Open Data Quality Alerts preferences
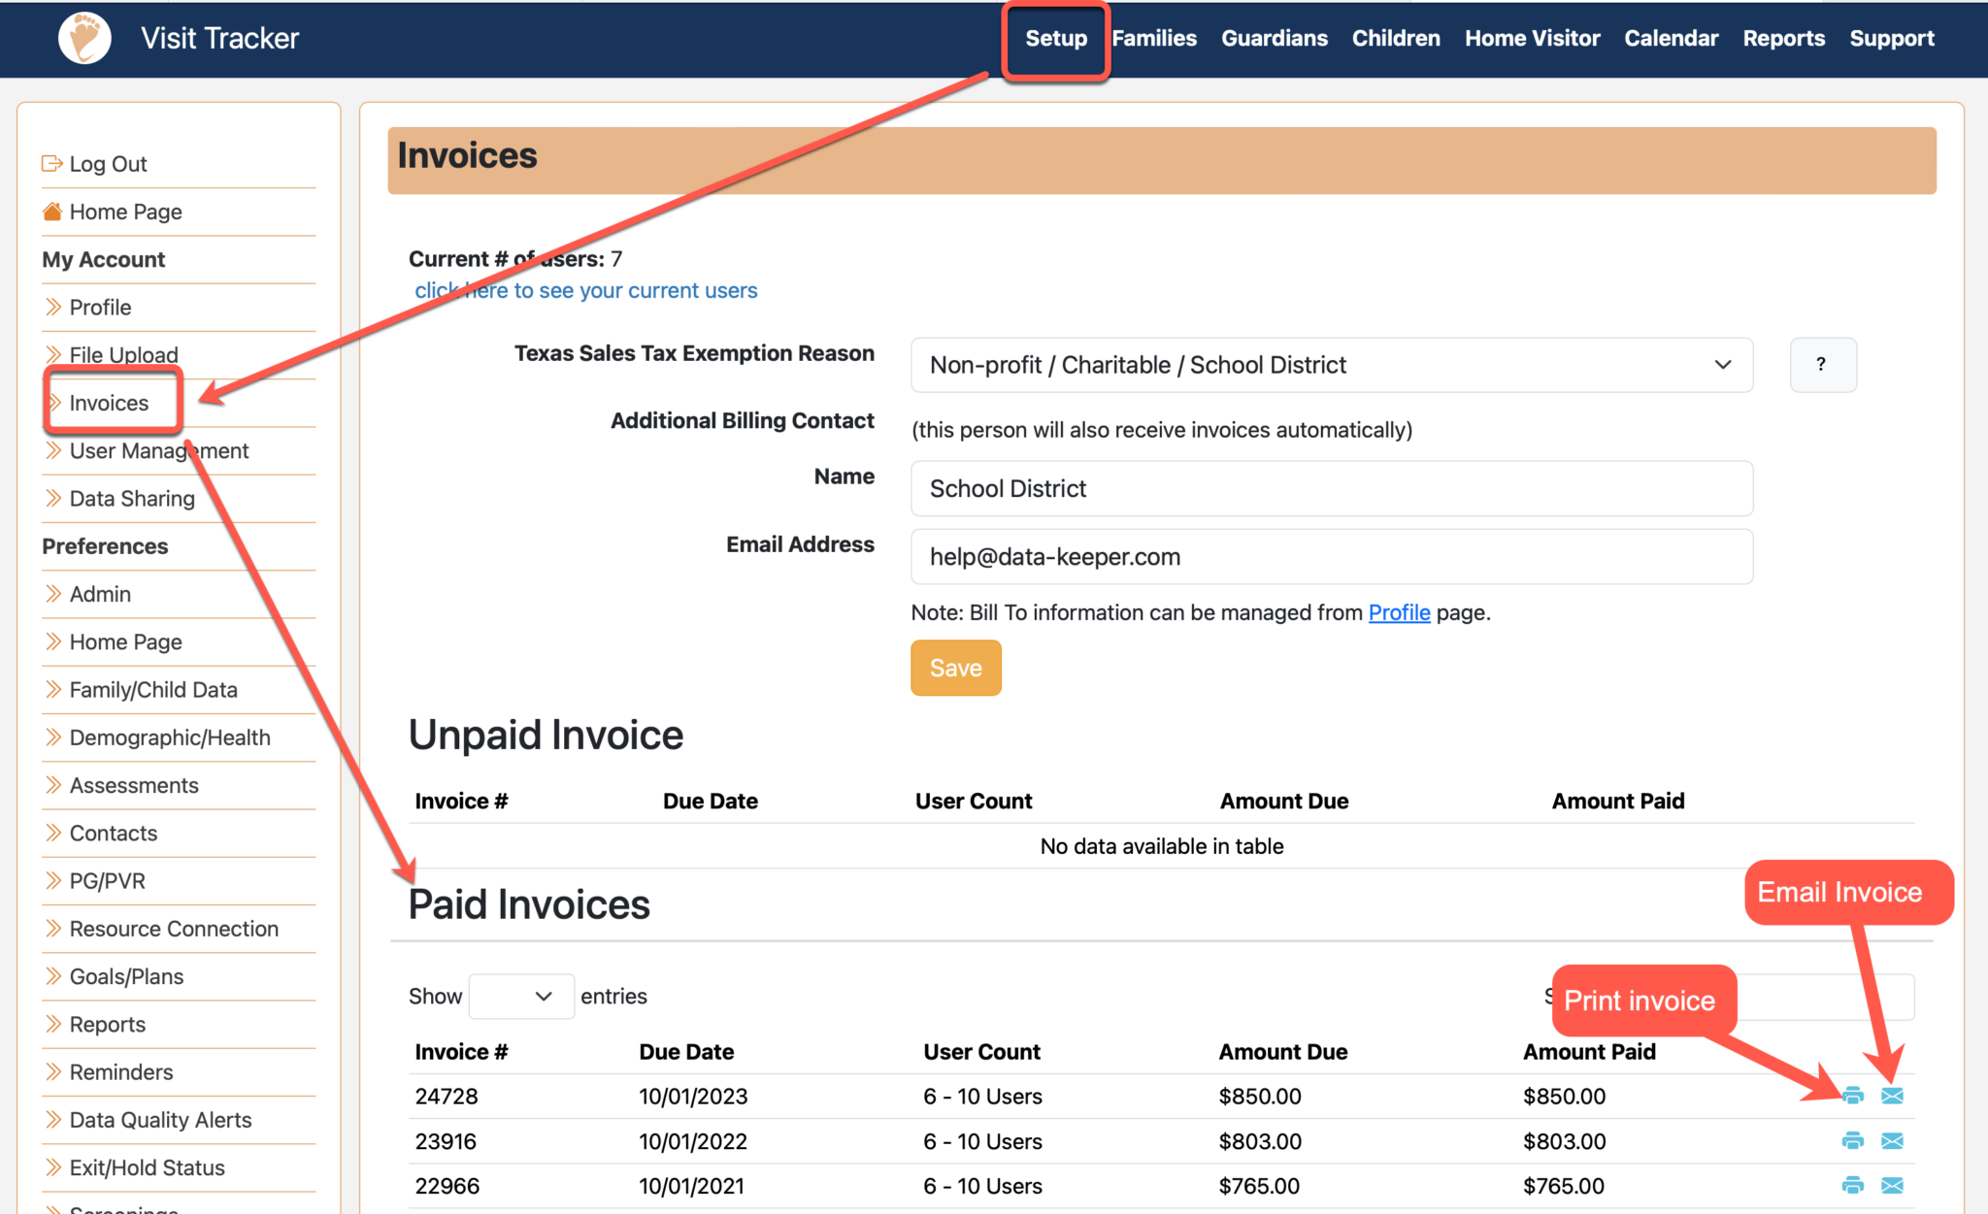 [160, 1119]
